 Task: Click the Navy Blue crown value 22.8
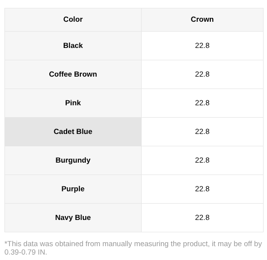(202, 217)
